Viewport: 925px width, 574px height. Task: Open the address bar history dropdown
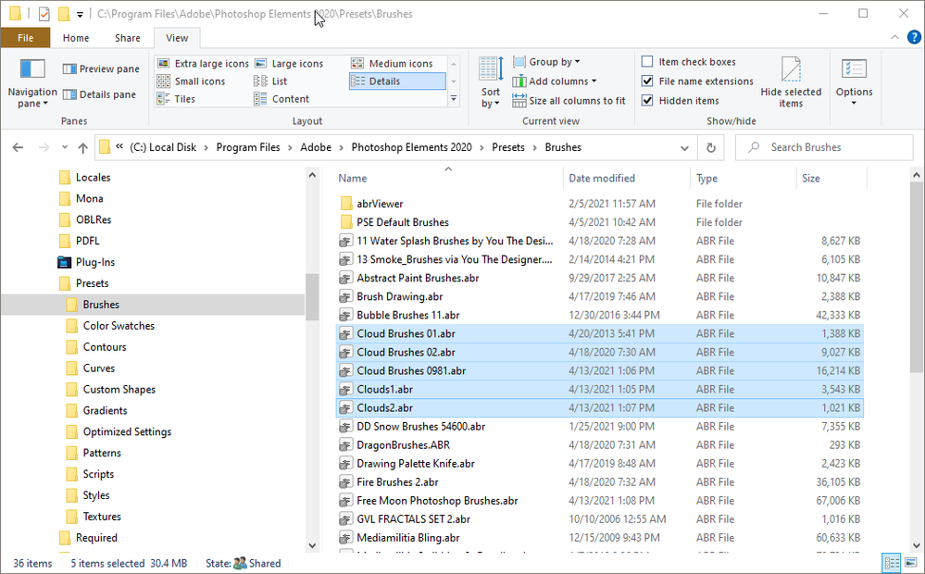click(x=684, y=147)
